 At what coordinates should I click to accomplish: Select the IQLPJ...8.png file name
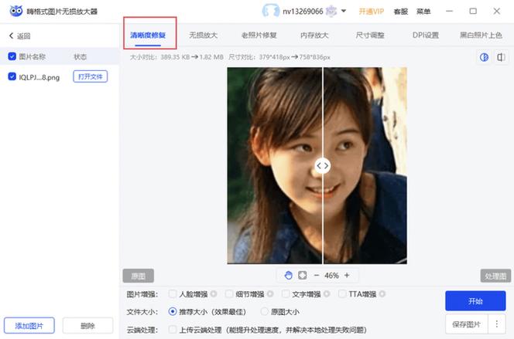click(39, 77)
